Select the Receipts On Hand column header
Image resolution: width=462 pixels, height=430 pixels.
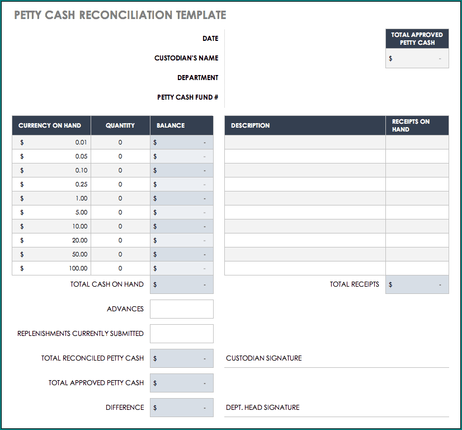417,125
